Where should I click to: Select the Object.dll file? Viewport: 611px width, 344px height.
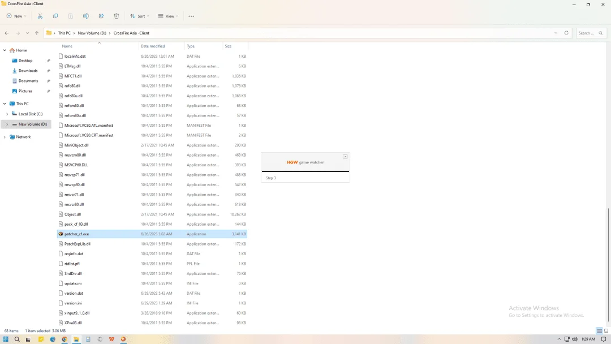point(152,214)
